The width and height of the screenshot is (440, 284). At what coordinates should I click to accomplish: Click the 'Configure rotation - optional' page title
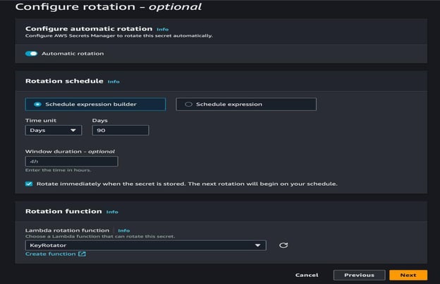109,7
